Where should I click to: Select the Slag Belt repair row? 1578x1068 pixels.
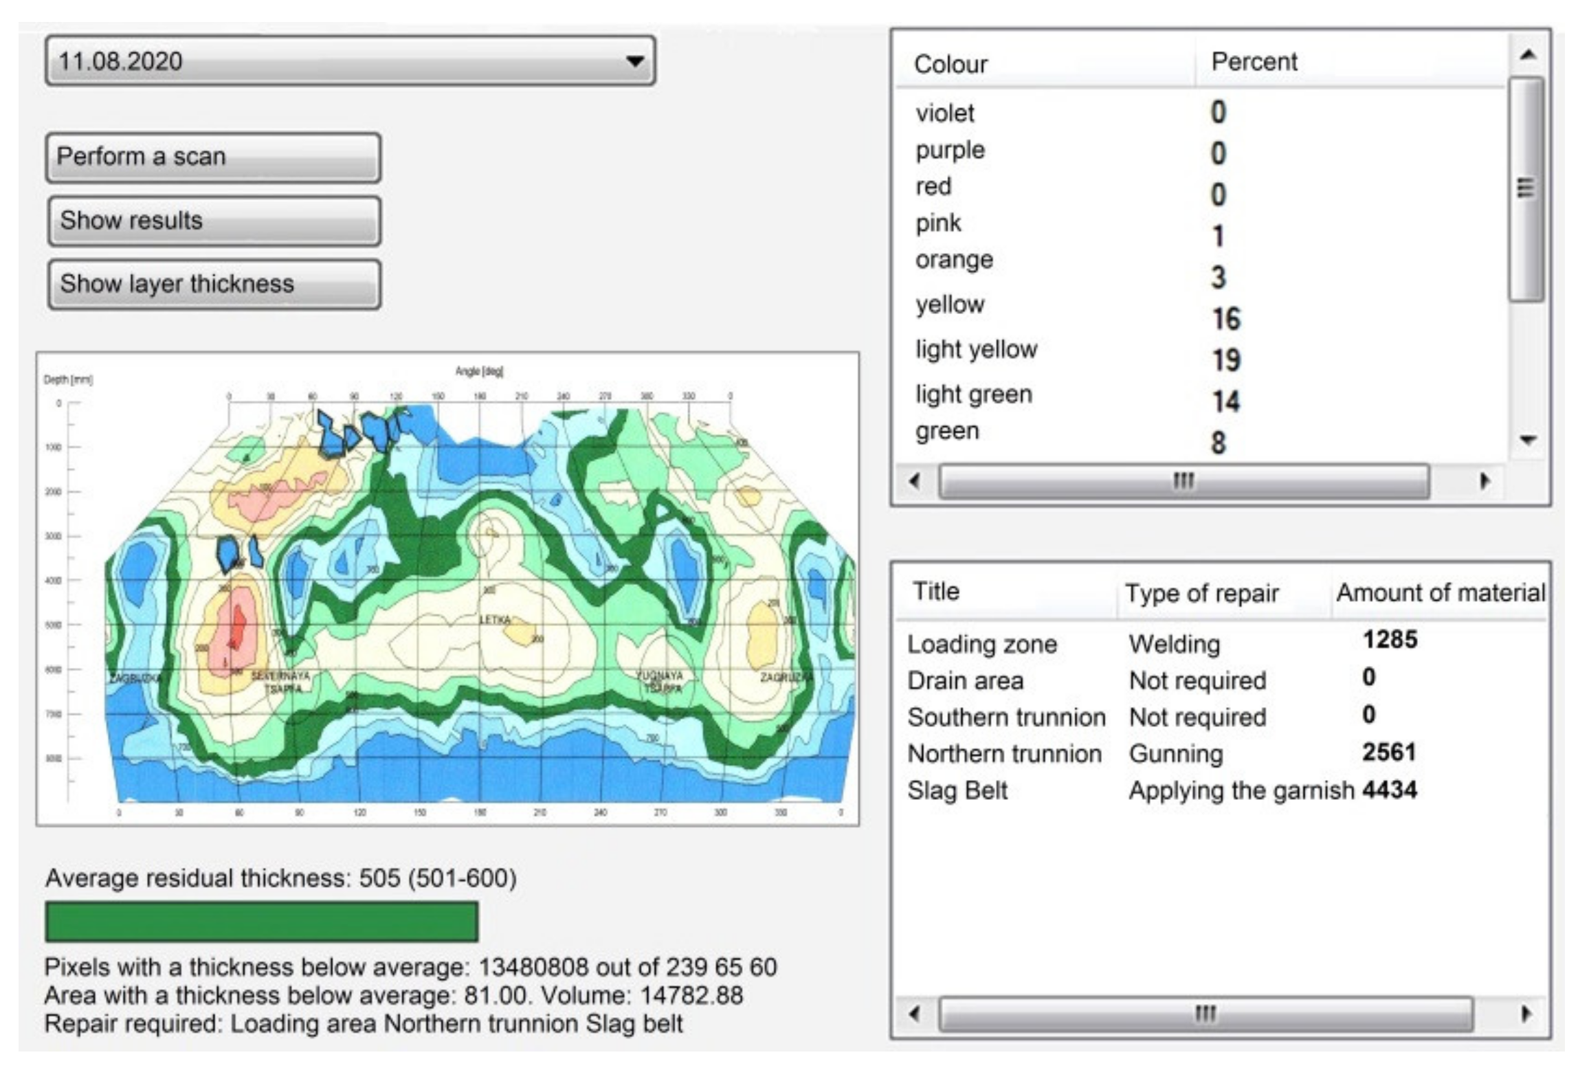[957, 790]
